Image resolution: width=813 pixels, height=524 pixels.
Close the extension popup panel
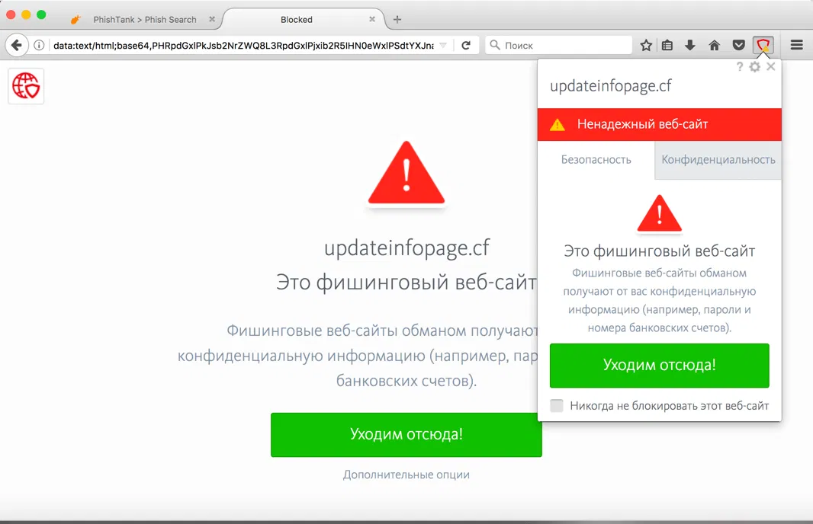(x=771, y=66)
